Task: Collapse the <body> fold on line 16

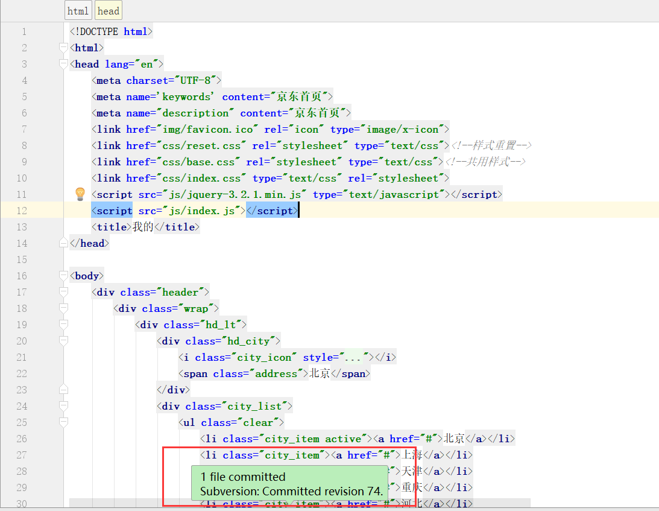Action: click(x=63, y=276)
